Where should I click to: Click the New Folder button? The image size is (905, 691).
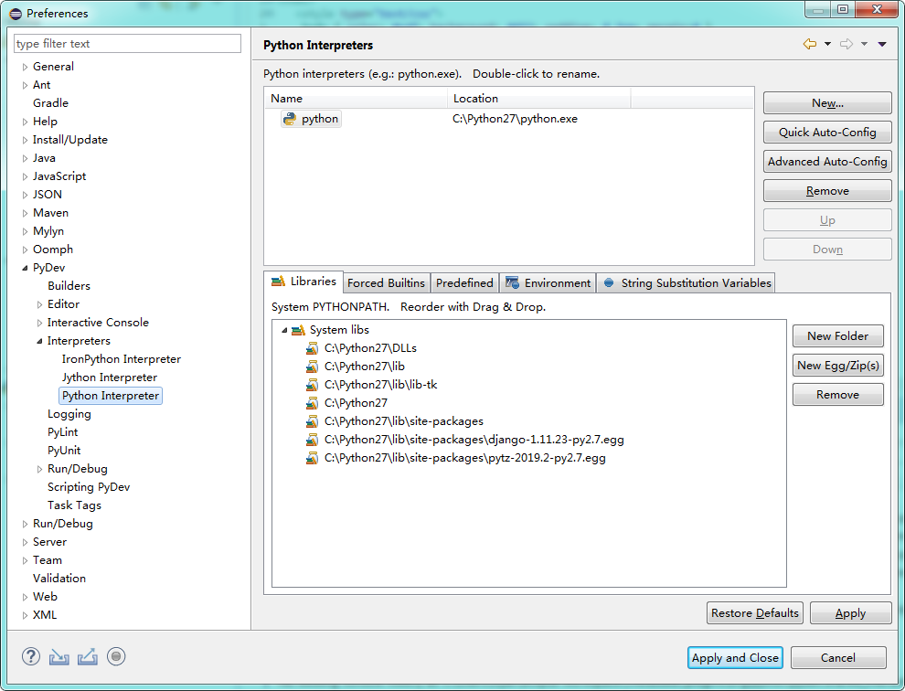point(837,336)
